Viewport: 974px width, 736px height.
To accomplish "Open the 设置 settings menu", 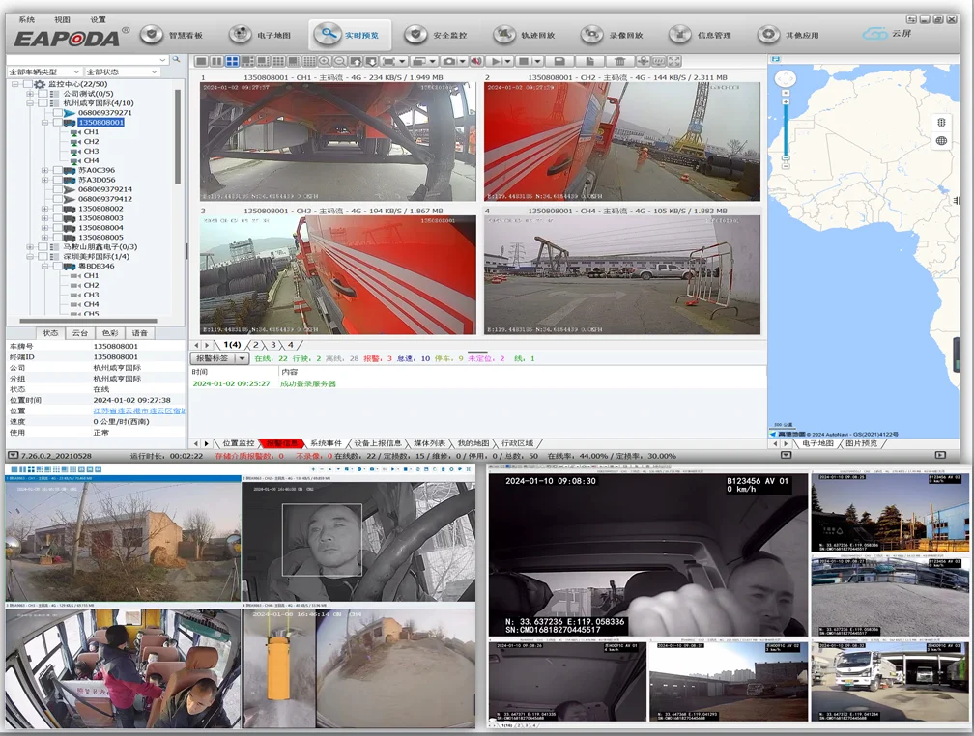I will click(x=99, y=19).
